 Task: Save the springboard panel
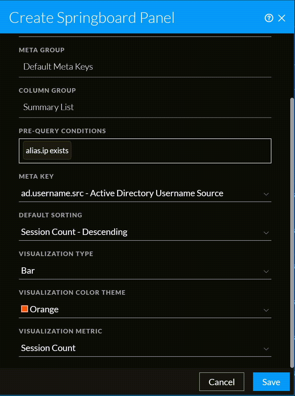click(x=271, y=382)
